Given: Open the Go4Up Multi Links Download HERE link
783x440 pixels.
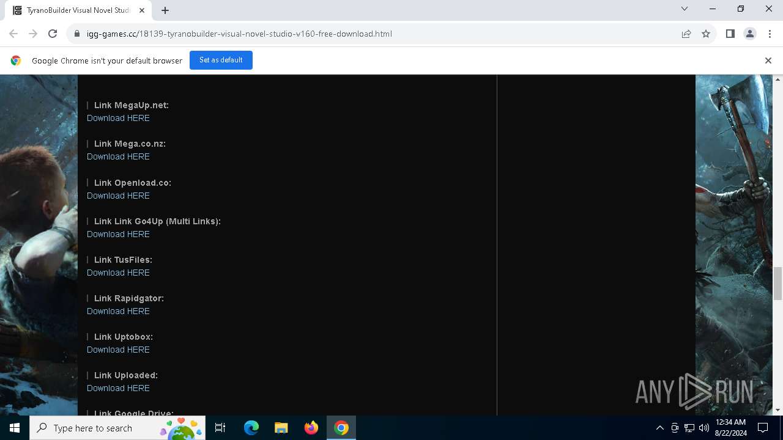Looking at the screenshot, I should coord(118,234).
